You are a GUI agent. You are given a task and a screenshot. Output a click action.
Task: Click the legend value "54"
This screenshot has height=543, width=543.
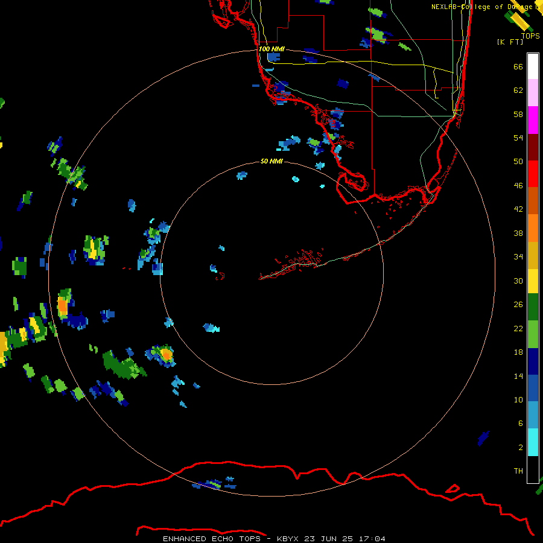pyautogui.click(x=518, y=138)
